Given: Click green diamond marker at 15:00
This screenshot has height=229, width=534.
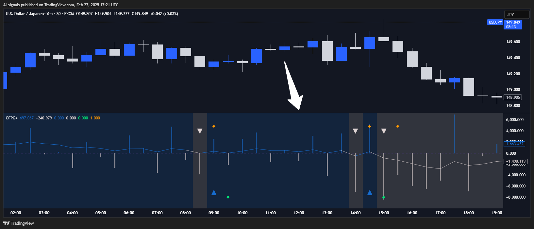Looking at the screenshot, I should 384,197.
